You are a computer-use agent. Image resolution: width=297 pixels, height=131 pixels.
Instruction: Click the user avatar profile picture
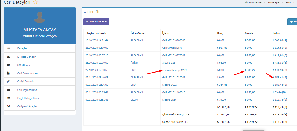point(39,17)
